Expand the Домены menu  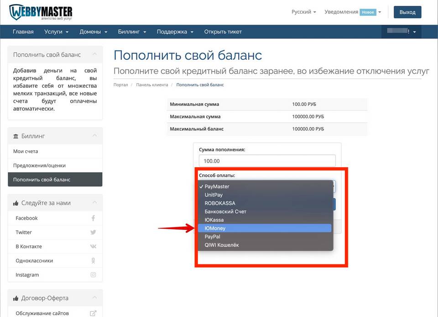click(x=93, y=32)
